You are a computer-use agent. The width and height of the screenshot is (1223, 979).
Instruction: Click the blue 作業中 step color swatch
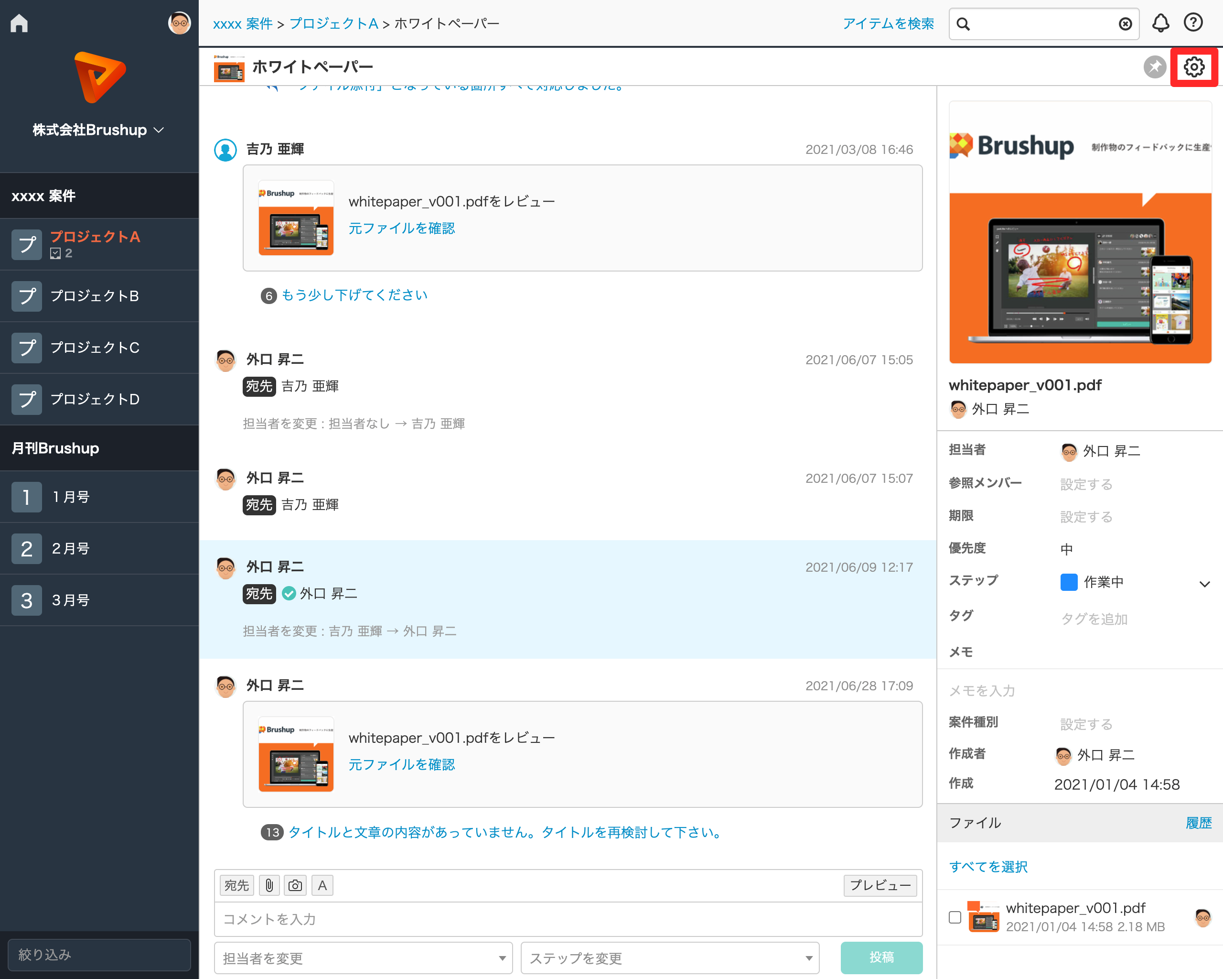(1069, 582)
